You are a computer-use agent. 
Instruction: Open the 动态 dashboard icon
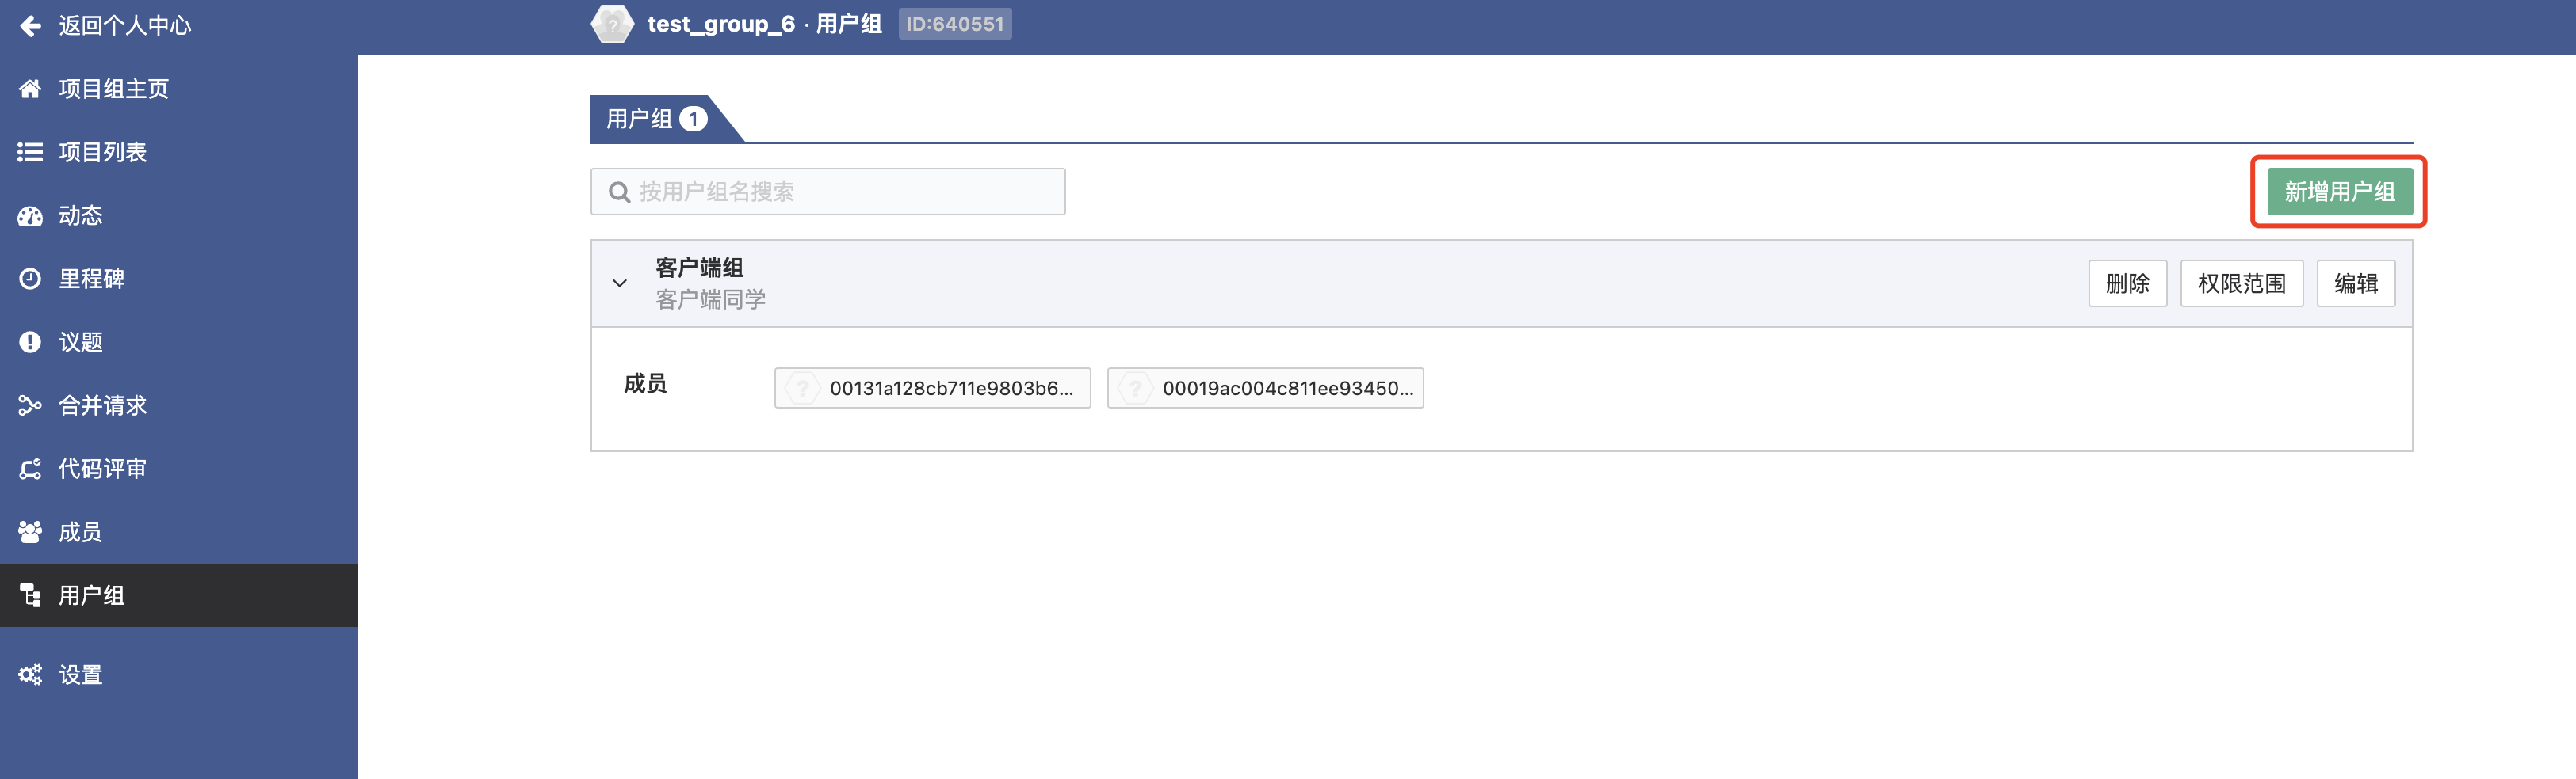pyautogui.click(x=30, y=215)
